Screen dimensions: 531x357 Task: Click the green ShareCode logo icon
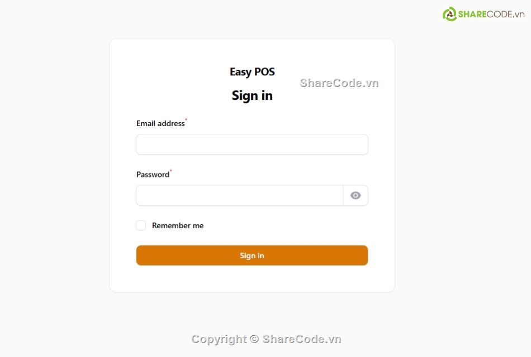click(450, 14)
